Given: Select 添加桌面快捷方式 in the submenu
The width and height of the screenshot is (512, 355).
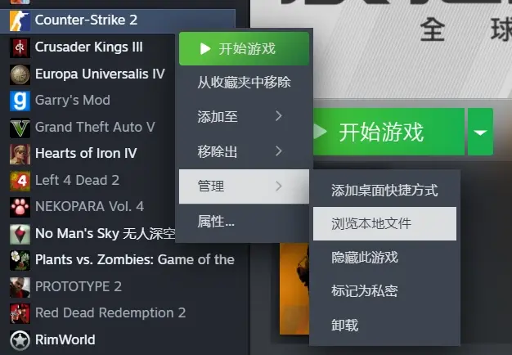Looking at the screenshot, I should pos(384,191).
